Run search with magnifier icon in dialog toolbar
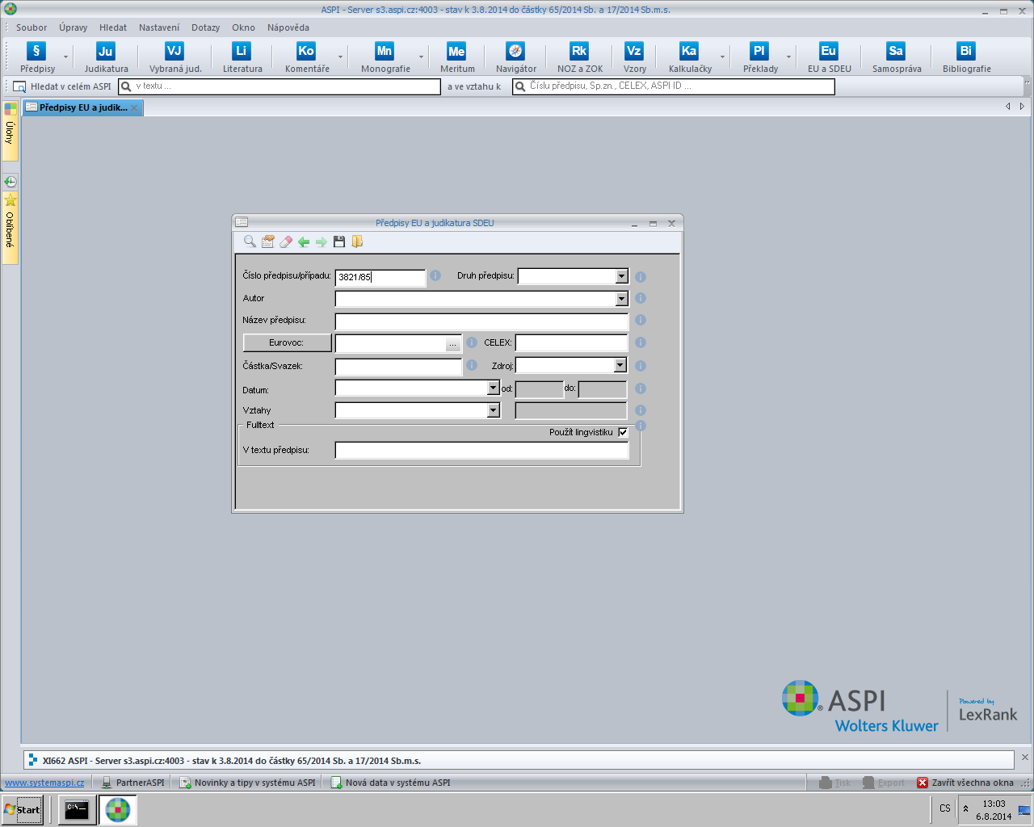This screenshot has height=827, width=1034. (250, 241)
